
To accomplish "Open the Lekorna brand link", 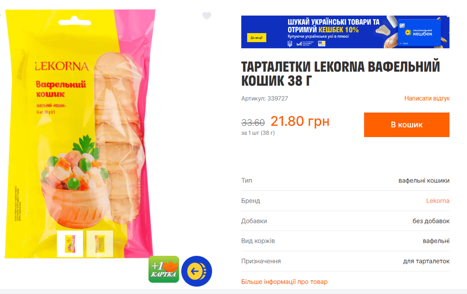I will 438,201.
